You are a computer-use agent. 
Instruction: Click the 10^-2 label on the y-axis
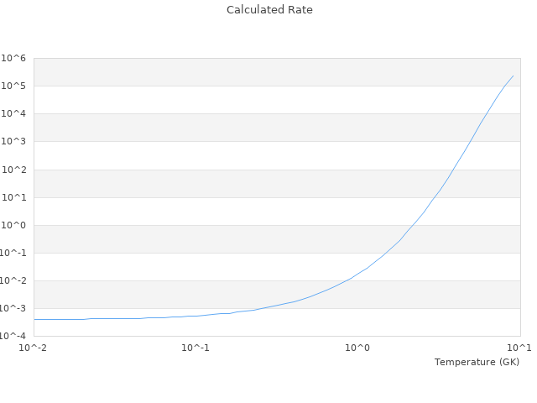13,280
